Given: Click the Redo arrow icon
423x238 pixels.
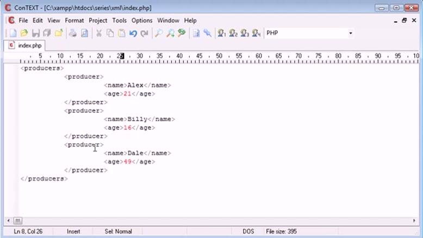Looking at the screenshot, I should (145, 33).
